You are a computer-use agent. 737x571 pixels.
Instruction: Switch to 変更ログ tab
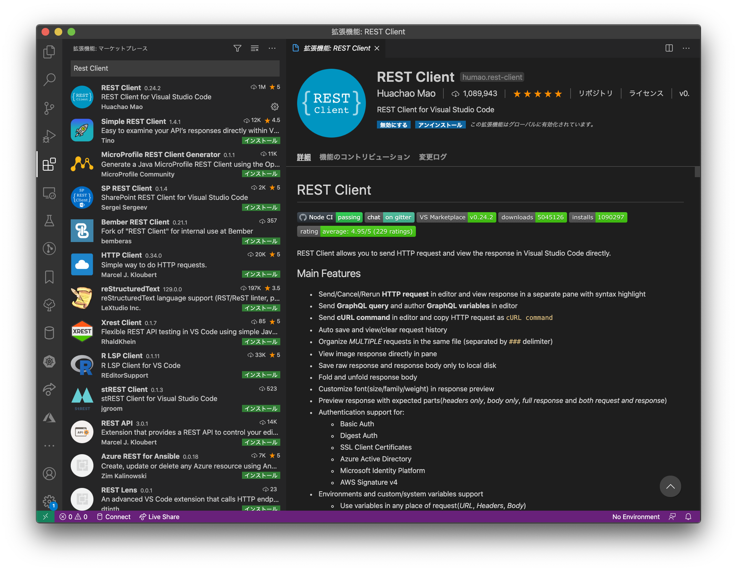[433, 157]
